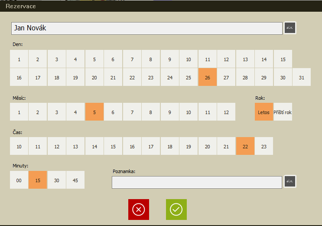Click the green confirm checkmark button
Viewport: 322px width, 226px height.
click(176, 210)
